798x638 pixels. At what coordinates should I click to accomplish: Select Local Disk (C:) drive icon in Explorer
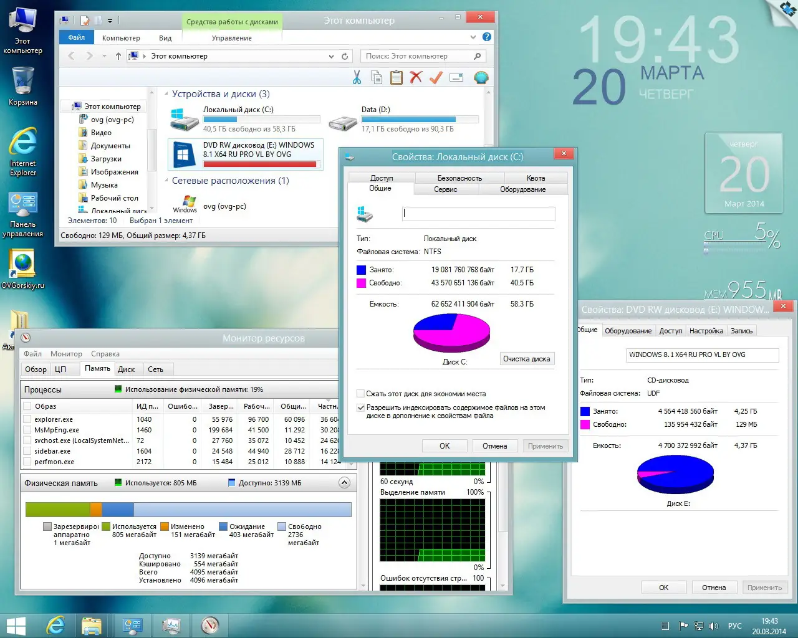pos(185,118)
